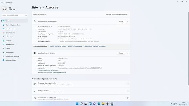Collapse Especificaciones del dispositivo section
This screenshot has width=189, height=106.
(128, 21)
